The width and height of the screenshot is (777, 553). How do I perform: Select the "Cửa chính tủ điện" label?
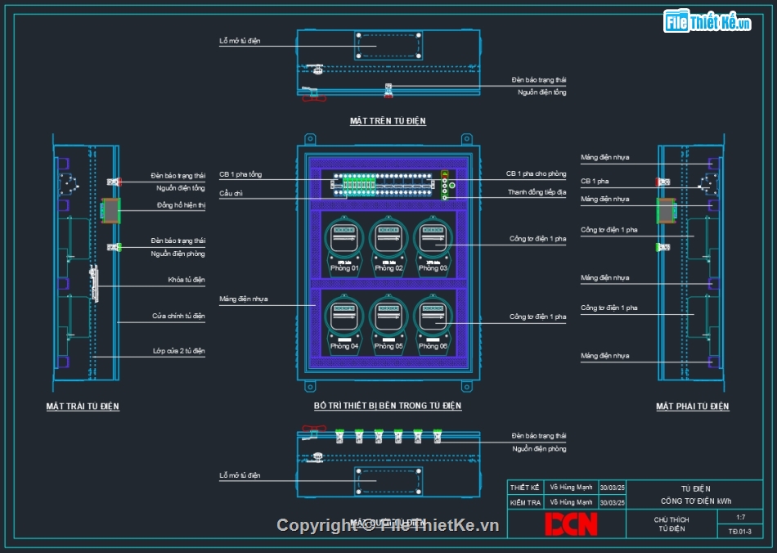tap(178, 316)
